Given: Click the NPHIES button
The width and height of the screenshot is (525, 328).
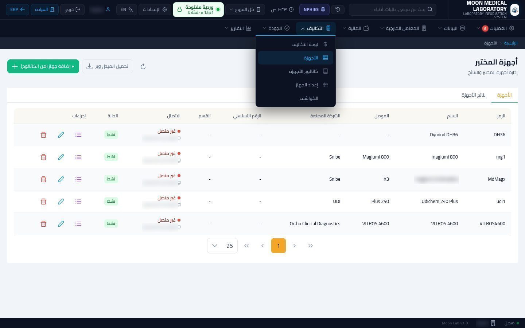Looking at the screenshot, I should tap(314, 9).
